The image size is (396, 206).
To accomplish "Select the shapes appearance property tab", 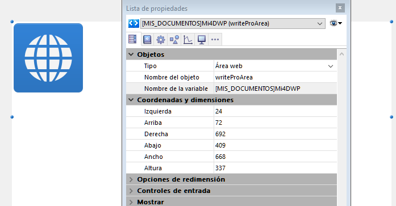I will click(x=174, y=40).
